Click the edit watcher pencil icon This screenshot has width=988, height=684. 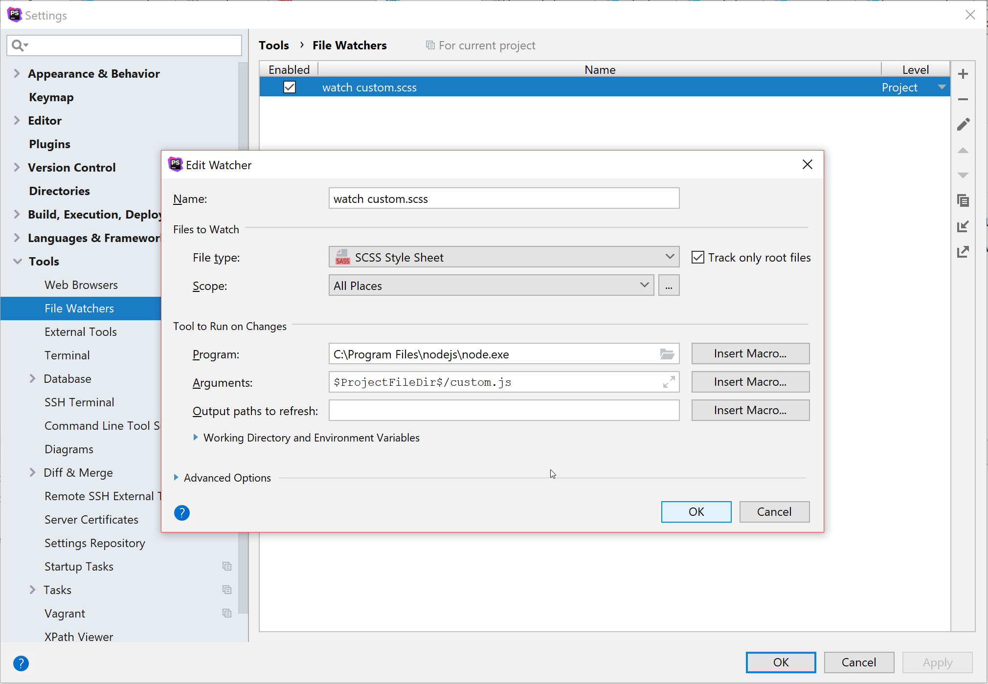963,125
